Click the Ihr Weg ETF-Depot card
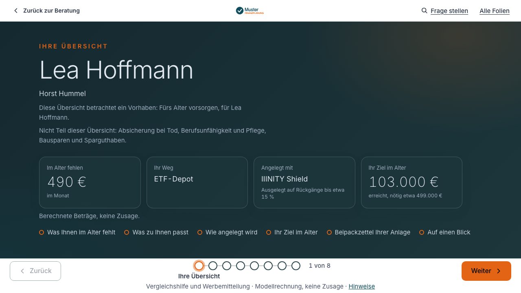The height and width of the screenshot is (293, 521). pos(197,183)
